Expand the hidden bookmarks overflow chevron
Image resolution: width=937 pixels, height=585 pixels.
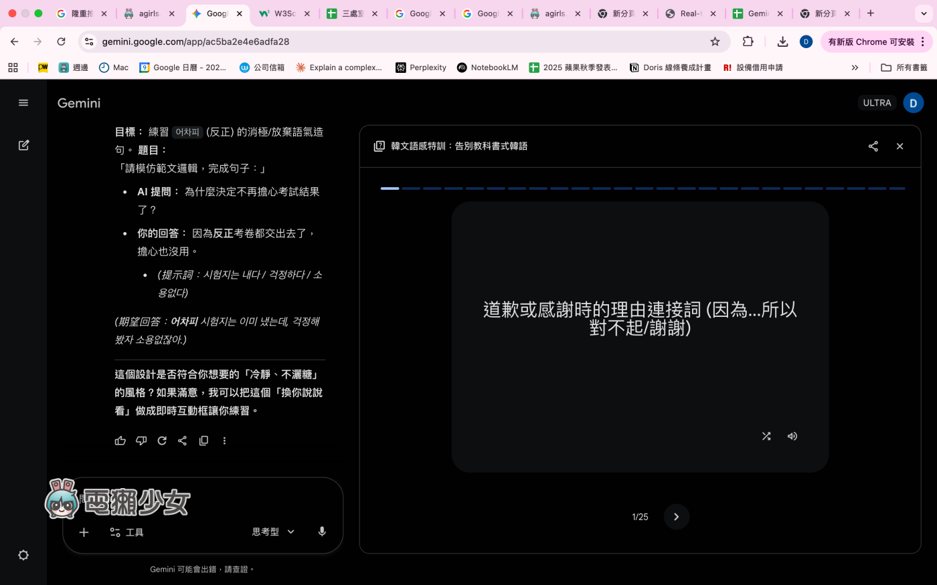[x=855, y=68]
